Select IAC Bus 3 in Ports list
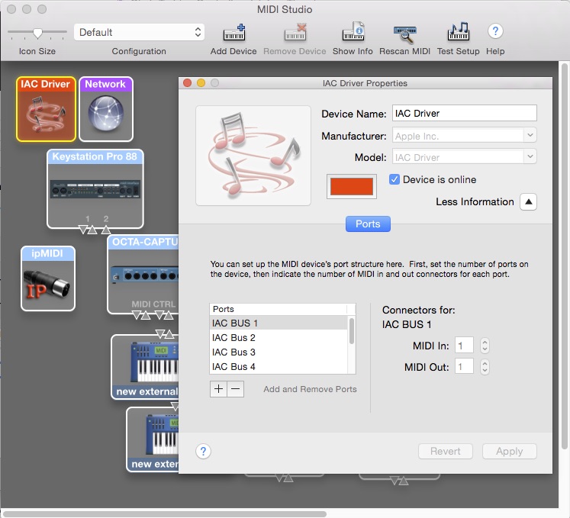Viewport: 570px width, 518px height. click(x=233, y=352)
